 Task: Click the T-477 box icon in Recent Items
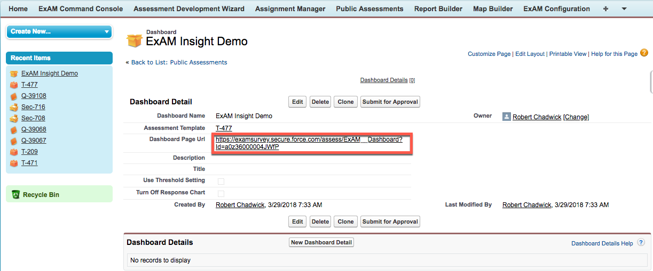coord(14,85)
